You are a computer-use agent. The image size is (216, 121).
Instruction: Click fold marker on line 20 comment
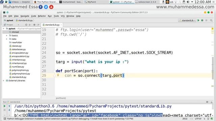click(x=54, y=35)
